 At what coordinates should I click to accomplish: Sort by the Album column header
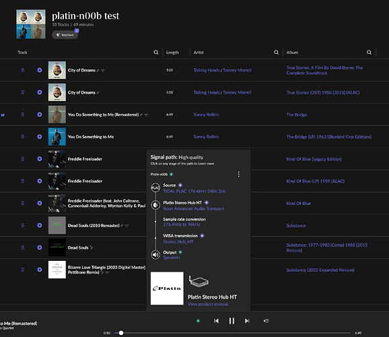coord(292,53)
